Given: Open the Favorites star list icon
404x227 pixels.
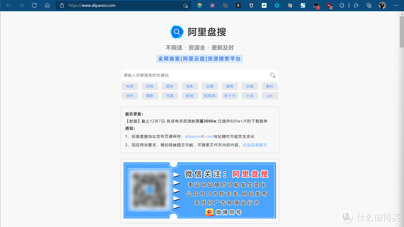Looking at the screenshot, I should [356, 5].
